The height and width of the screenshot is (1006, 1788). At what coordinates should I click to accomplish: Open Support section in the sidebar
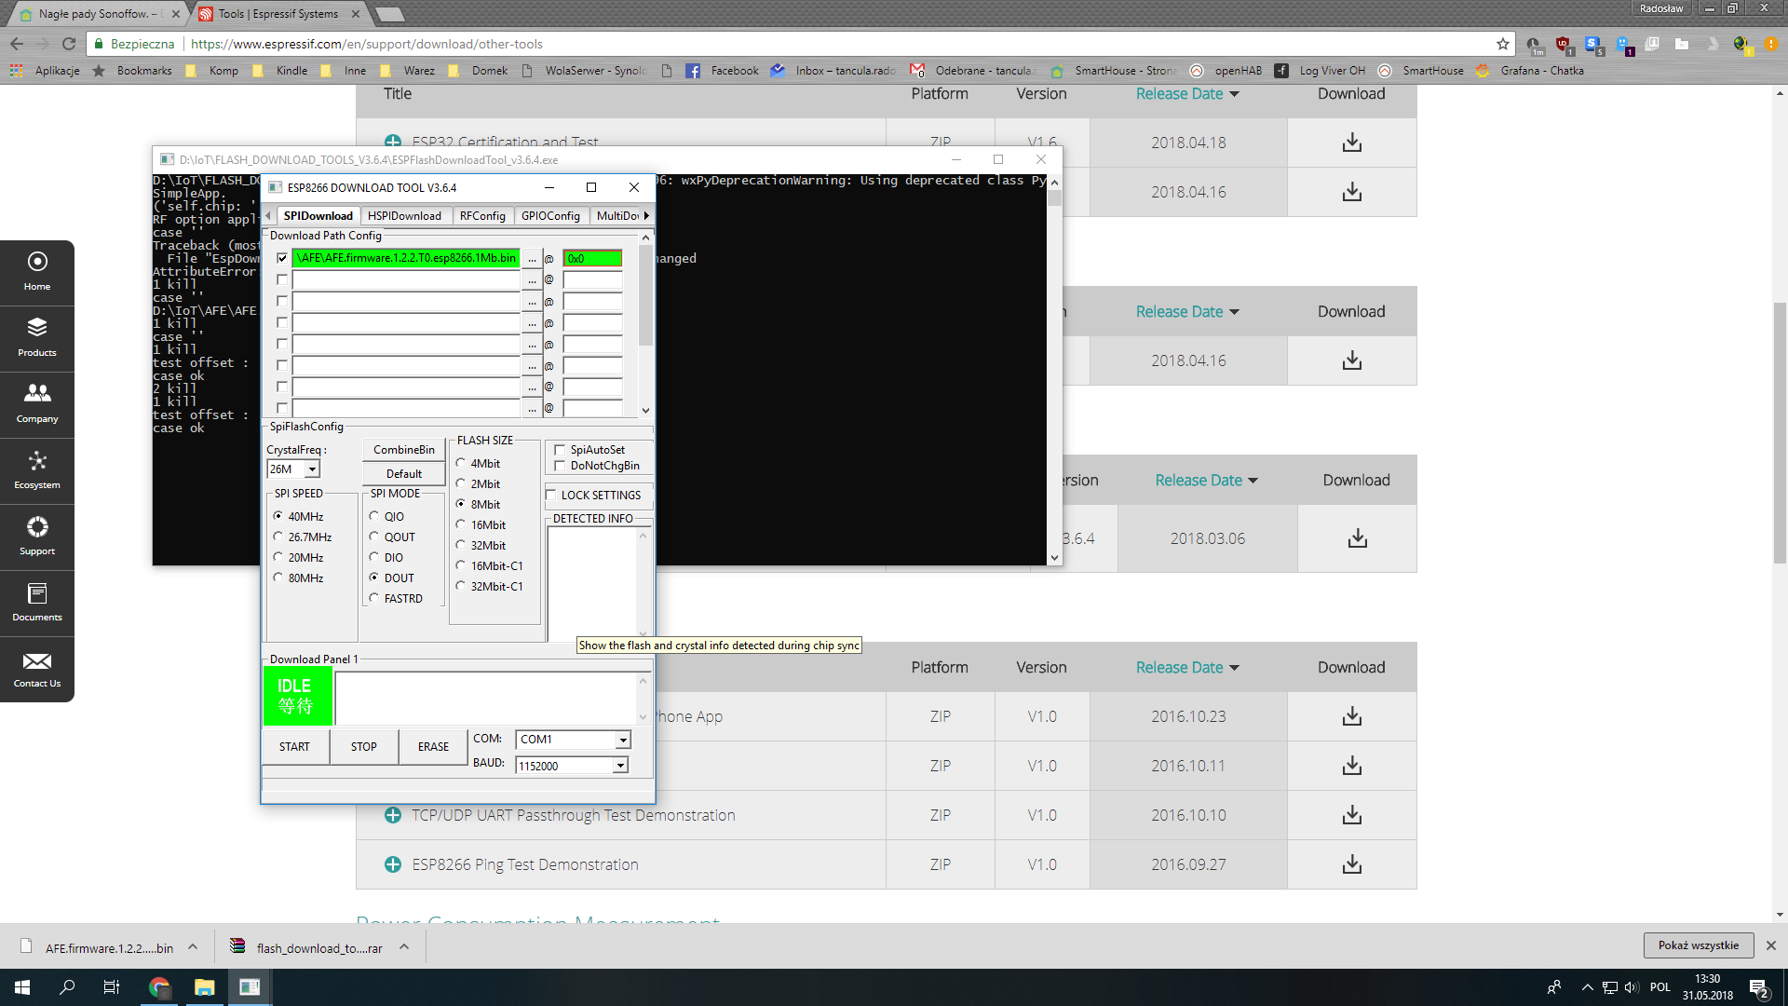[x=37, y=537]
